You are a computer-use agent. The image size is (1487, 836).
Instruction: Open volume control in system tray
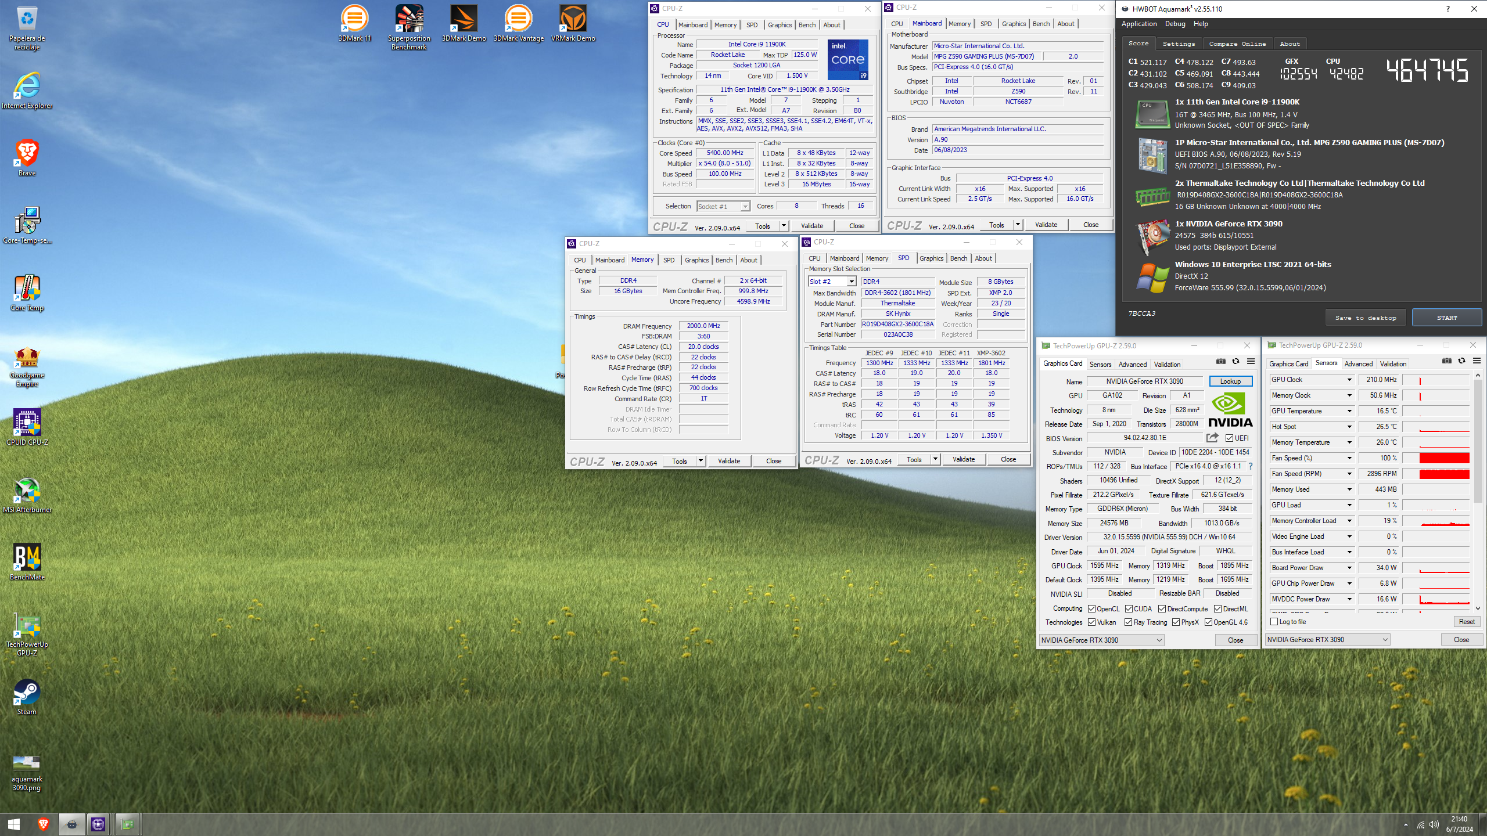pos(1434,824)
